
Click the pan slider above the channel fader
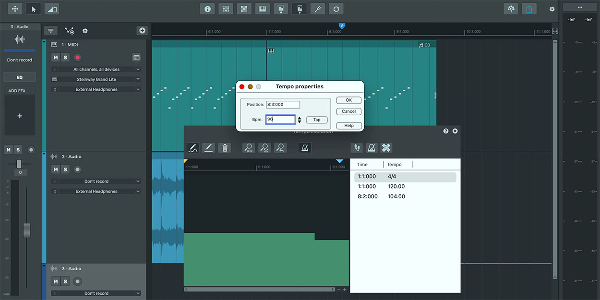point(19,164)
